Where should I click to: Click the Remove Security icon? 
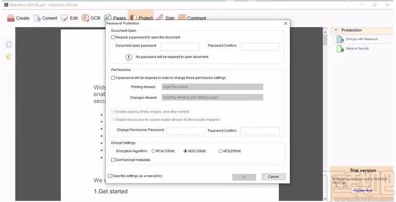(340, 49)
